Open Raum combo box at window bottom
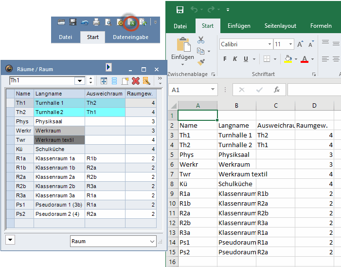This screenshot has height=267, width=341. 113,241
